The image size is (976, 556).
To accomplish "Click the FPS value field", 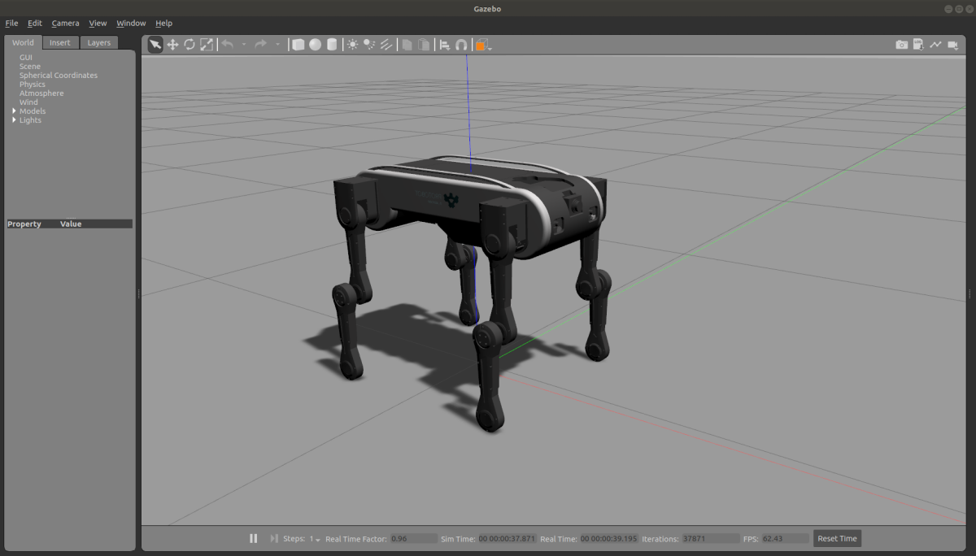I will tap(786, 539).
